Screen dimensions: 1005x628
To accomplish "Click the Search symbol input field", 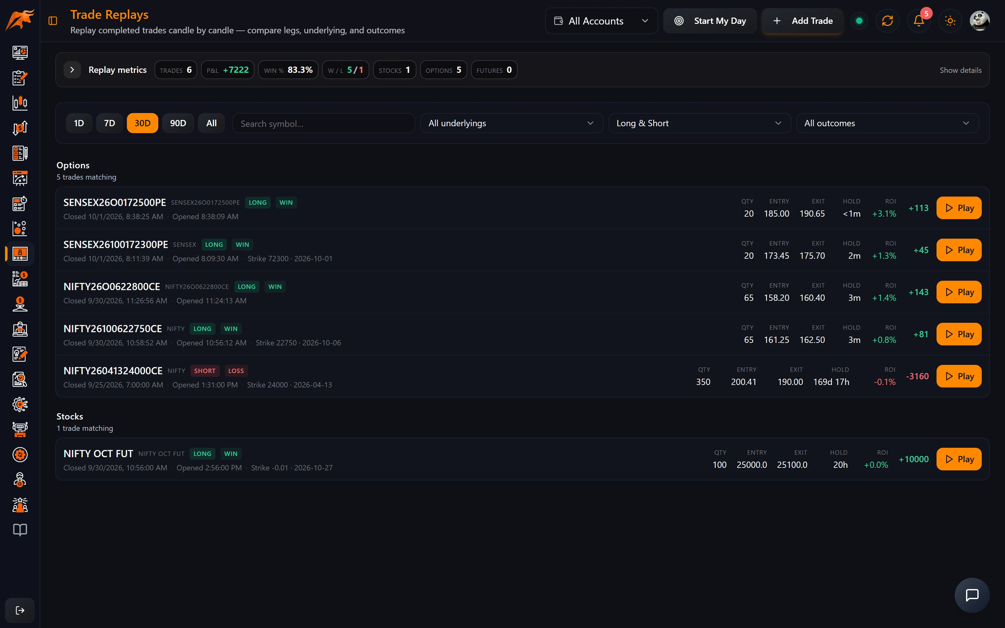I will 324,123.
